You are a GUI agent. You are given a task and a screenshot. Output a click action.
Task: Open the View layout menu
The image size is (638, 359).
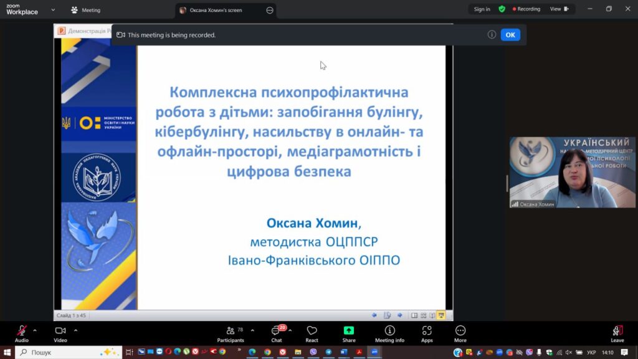(559, 9)
